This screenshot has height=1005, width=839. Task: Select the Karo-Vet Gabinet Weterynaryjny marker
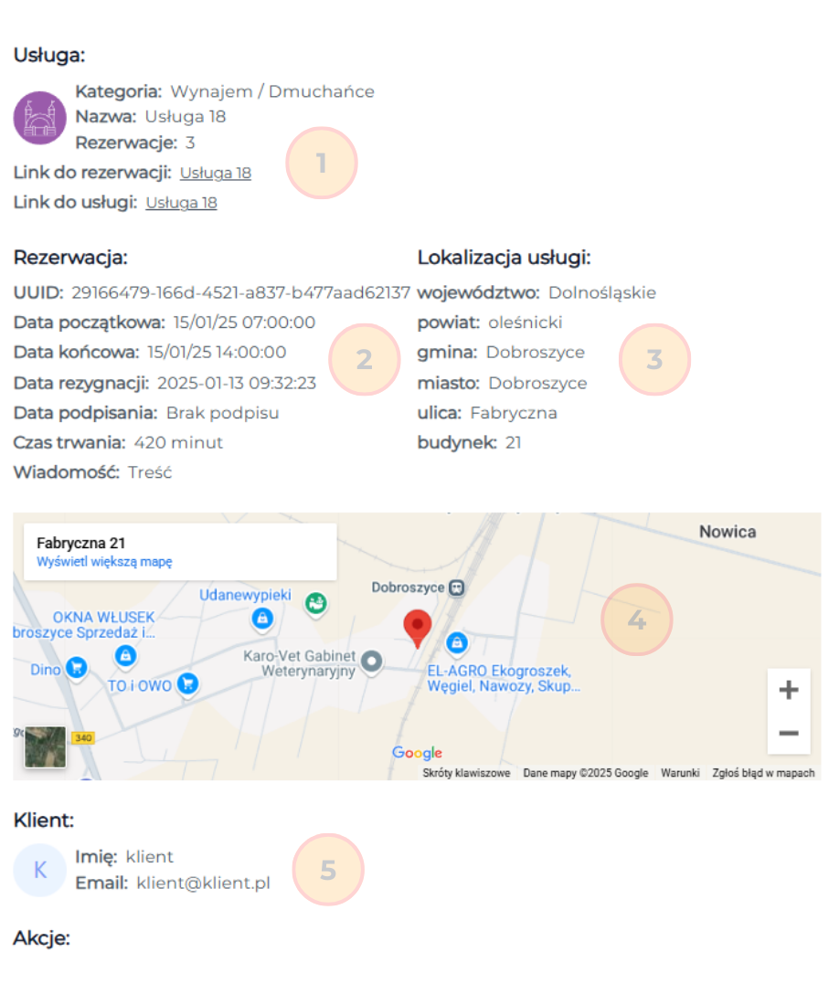[371, 661]
